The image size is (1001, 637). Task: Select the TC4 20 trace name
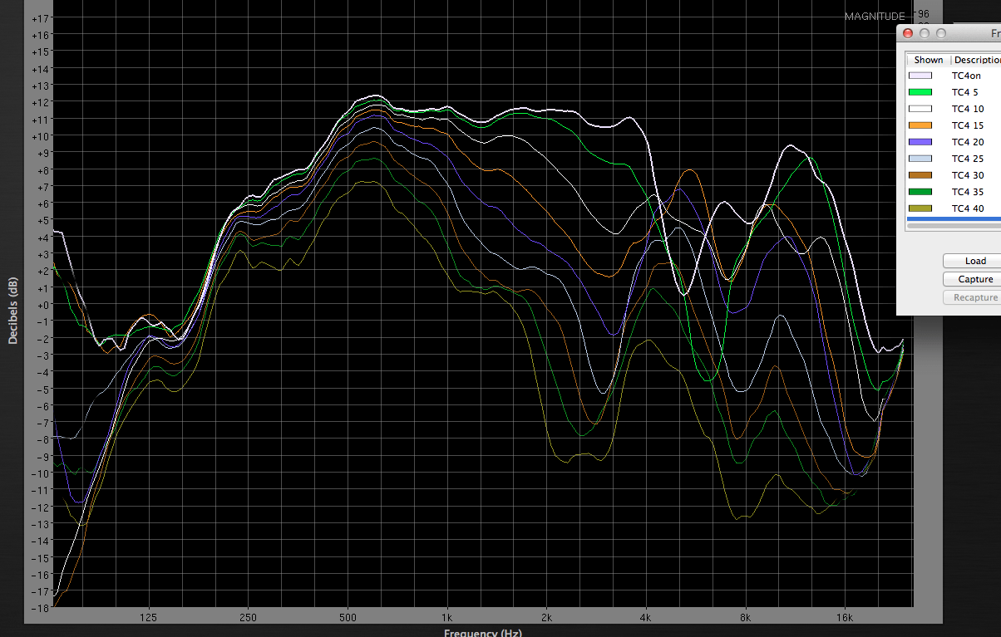pyautogui.click(x=967, y=142)
